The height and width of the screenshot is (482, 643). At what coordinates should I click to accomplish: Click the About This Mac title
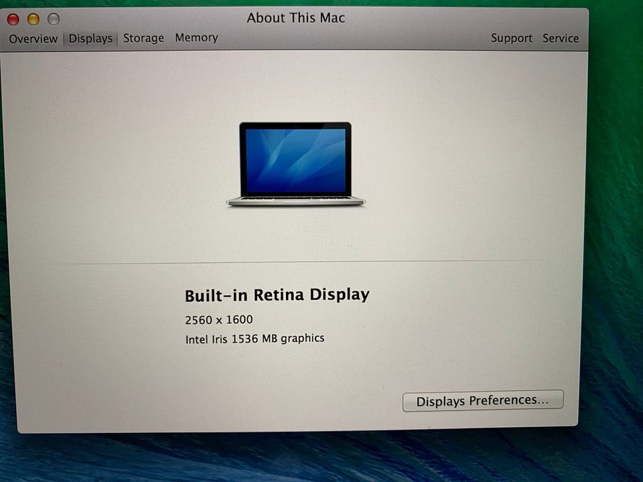295,18
